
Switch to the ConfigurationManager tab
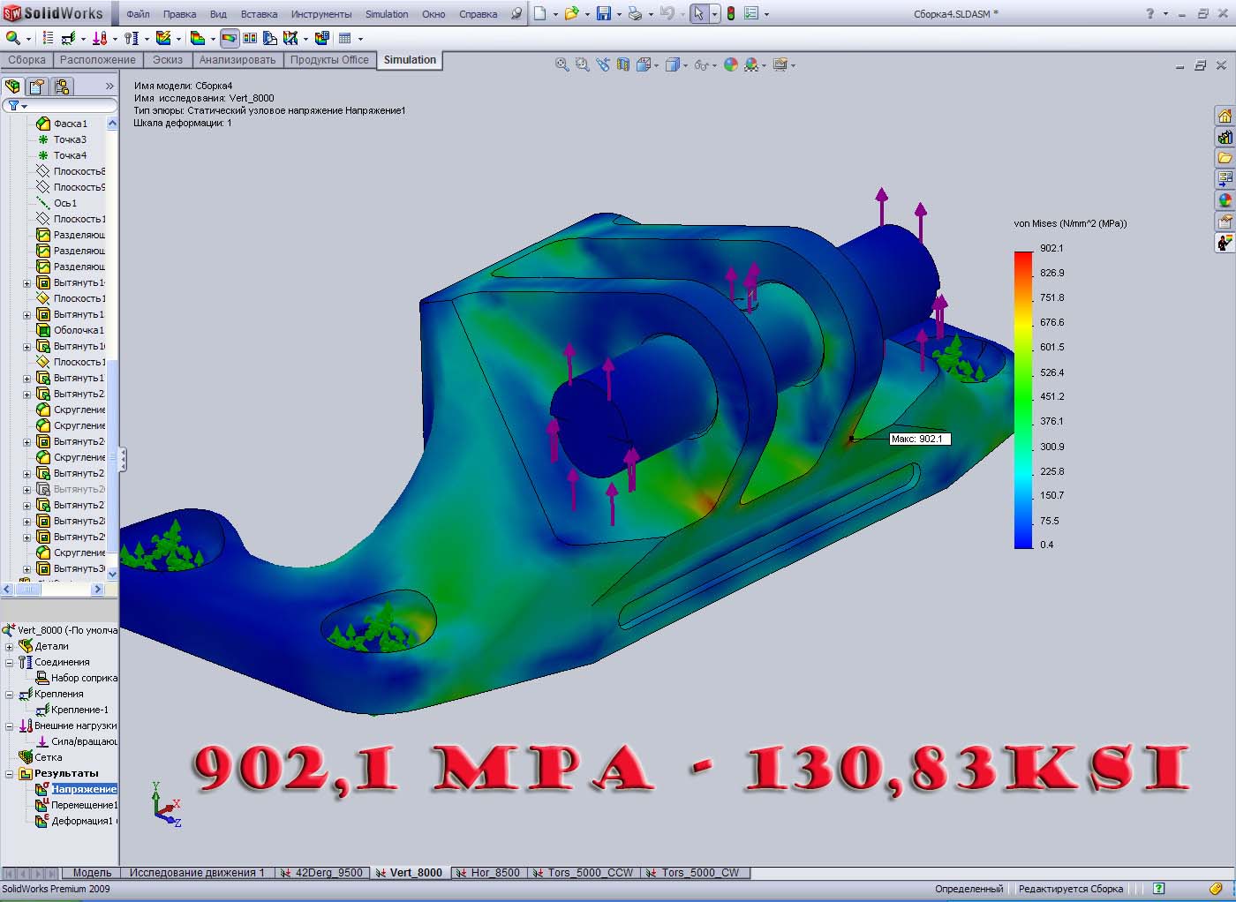pyautogui.click(x=61, y=86)
